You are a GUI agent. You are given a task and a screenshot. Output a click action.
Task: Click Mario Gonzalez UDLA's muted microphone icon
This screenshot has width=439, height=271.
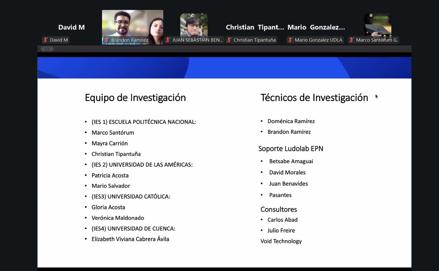[x=290, y=40]
